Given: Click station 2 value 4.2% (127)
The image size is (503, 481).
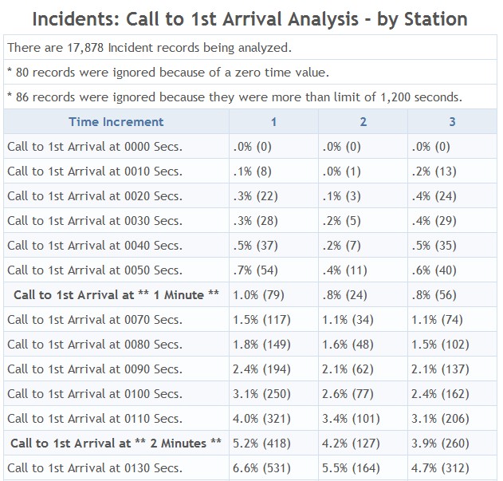Looking at the screenshot, I should 351,444.
